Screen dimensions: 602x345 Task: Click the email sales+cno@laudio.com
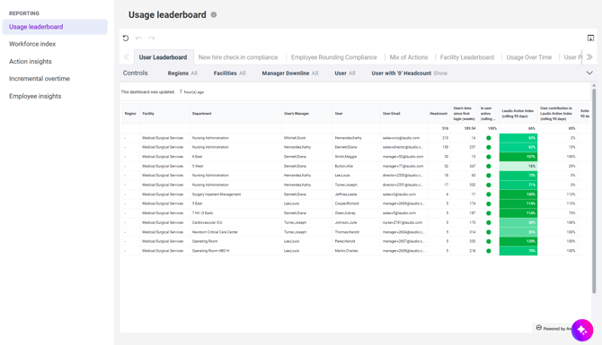[x=401, y=138]
